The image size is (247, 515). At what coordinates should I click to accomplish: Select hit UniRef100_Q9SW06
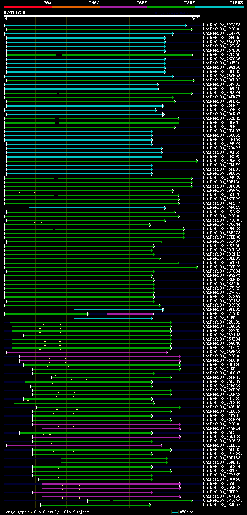click(222, 191)
